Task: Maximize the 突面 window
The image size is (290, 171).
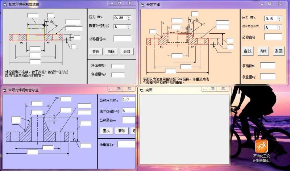Action: click(213, 89)
